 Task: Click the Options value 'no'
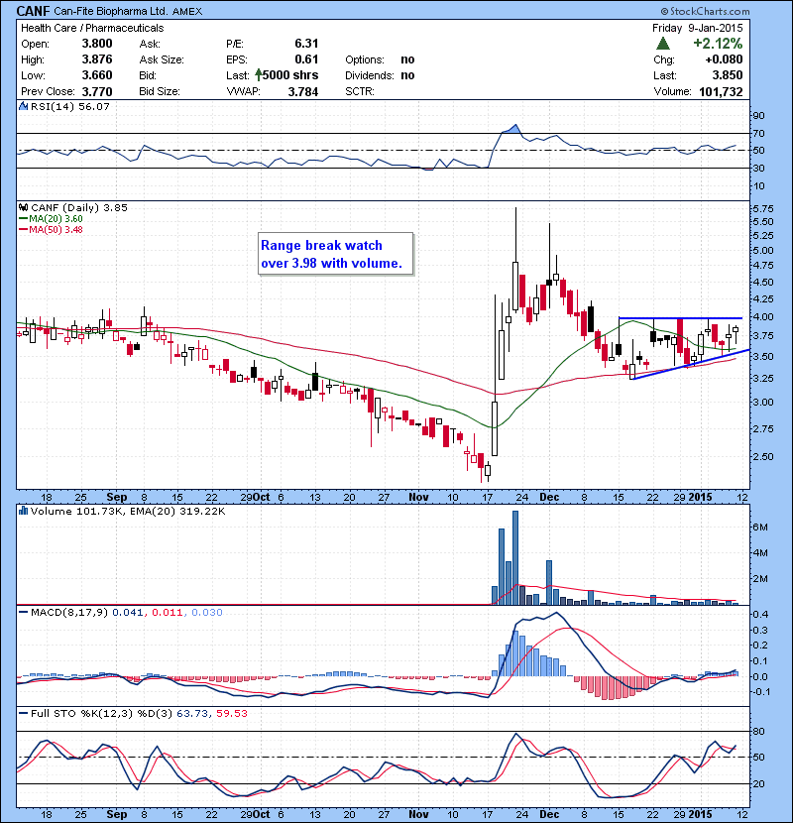407,59
